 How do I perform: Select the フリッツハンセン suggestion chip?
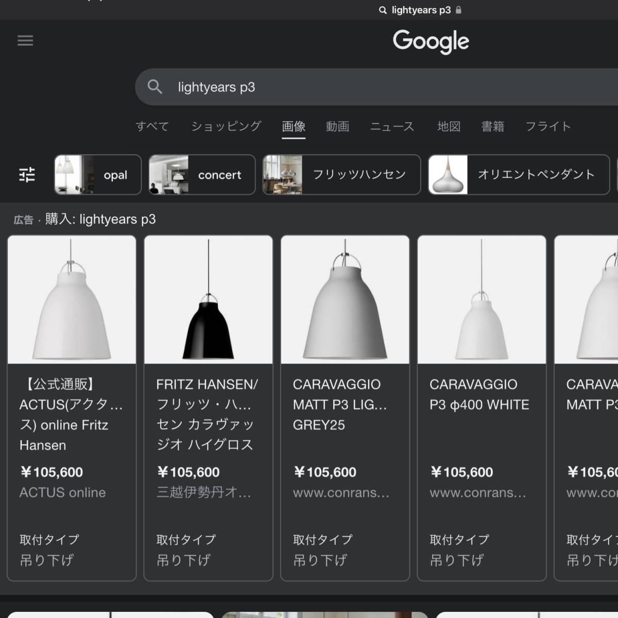point(341,175)
